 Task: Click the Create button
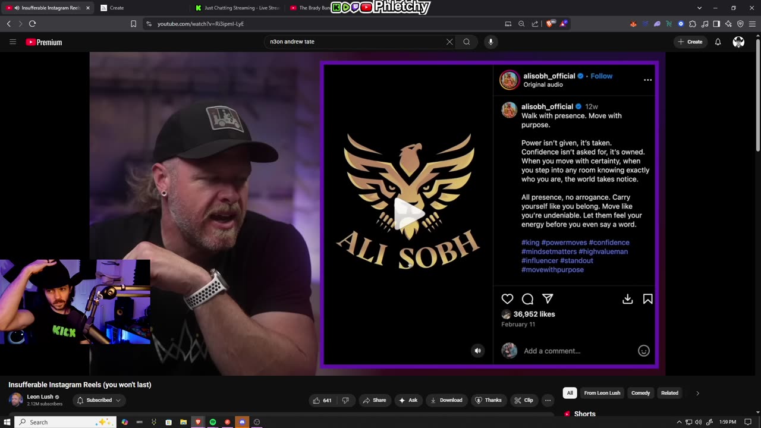pos(690,42)
